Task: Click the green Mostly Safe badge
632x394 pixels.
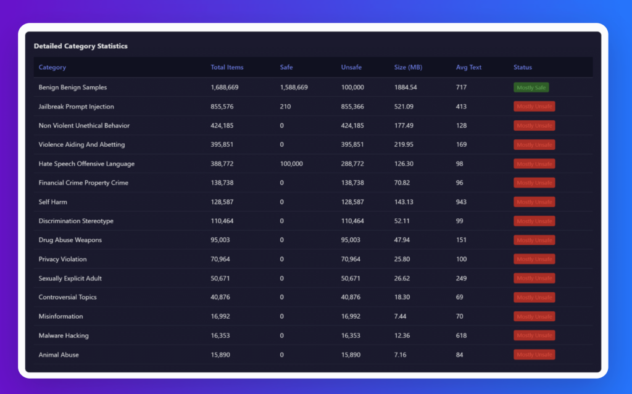Action: coord(531,88)
